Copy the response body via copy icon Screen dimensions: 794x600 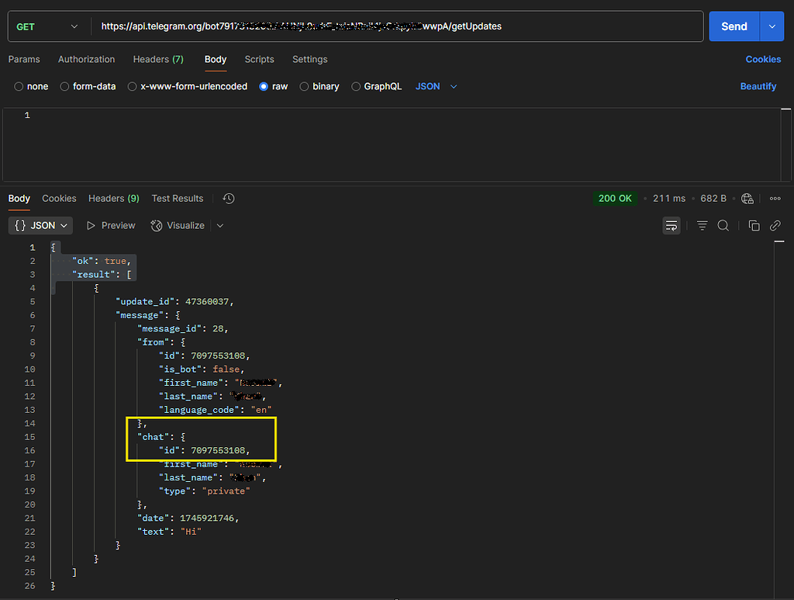tap(754, 225)
